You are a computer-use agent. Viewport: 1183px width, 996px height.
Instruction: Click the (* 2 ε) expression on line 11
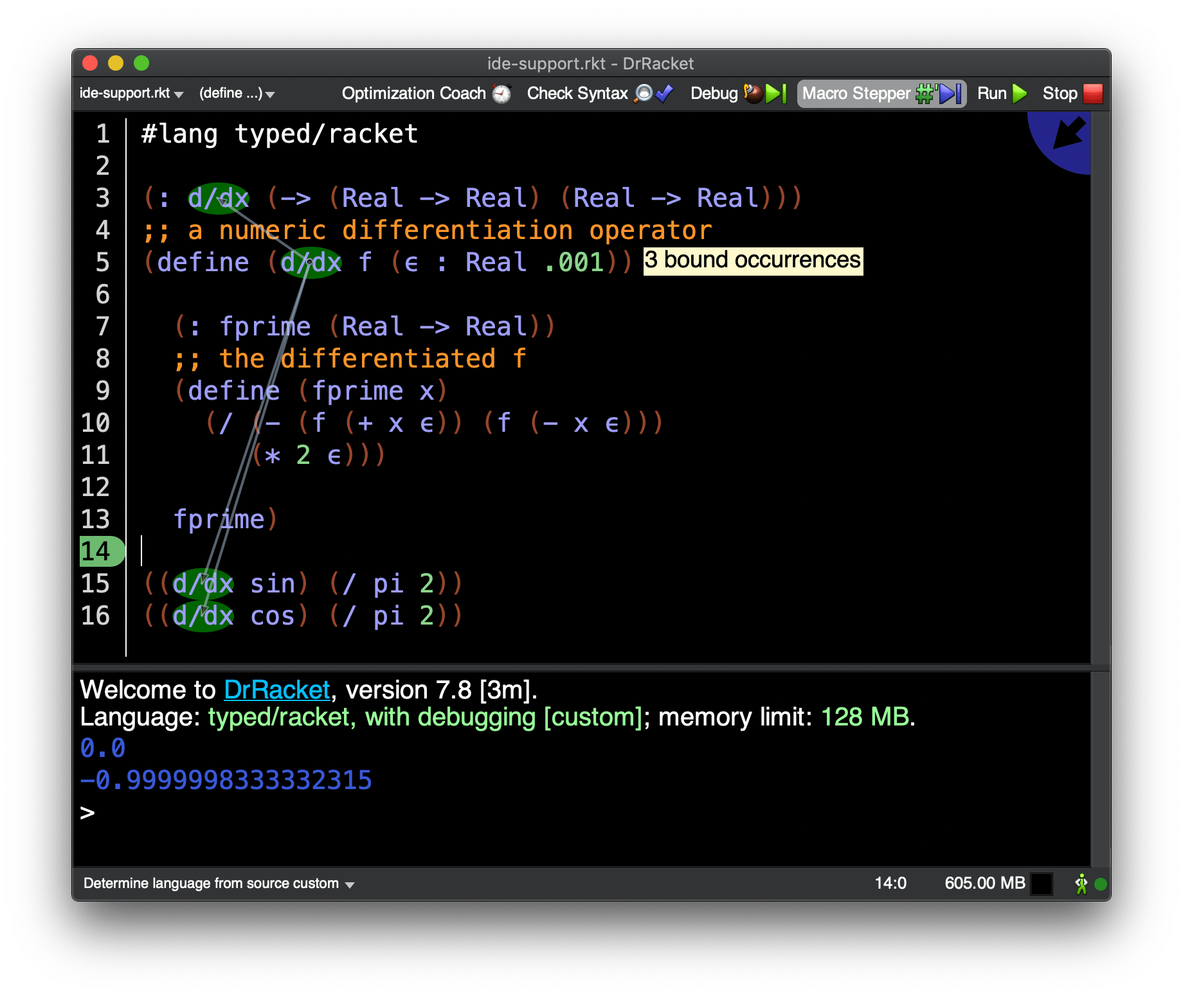click(x=303, y=455)
